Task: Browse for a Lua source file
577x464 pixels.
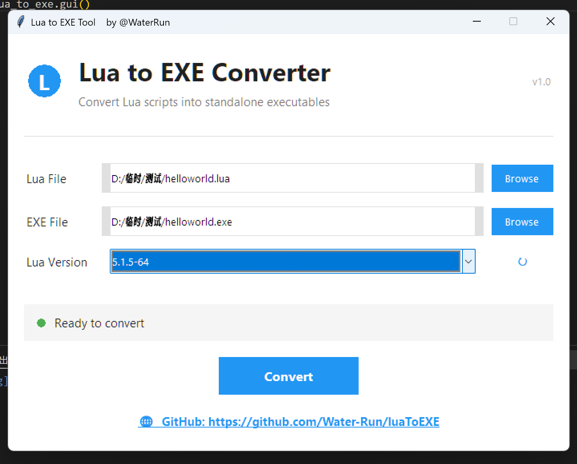Action: pos(522,178)
